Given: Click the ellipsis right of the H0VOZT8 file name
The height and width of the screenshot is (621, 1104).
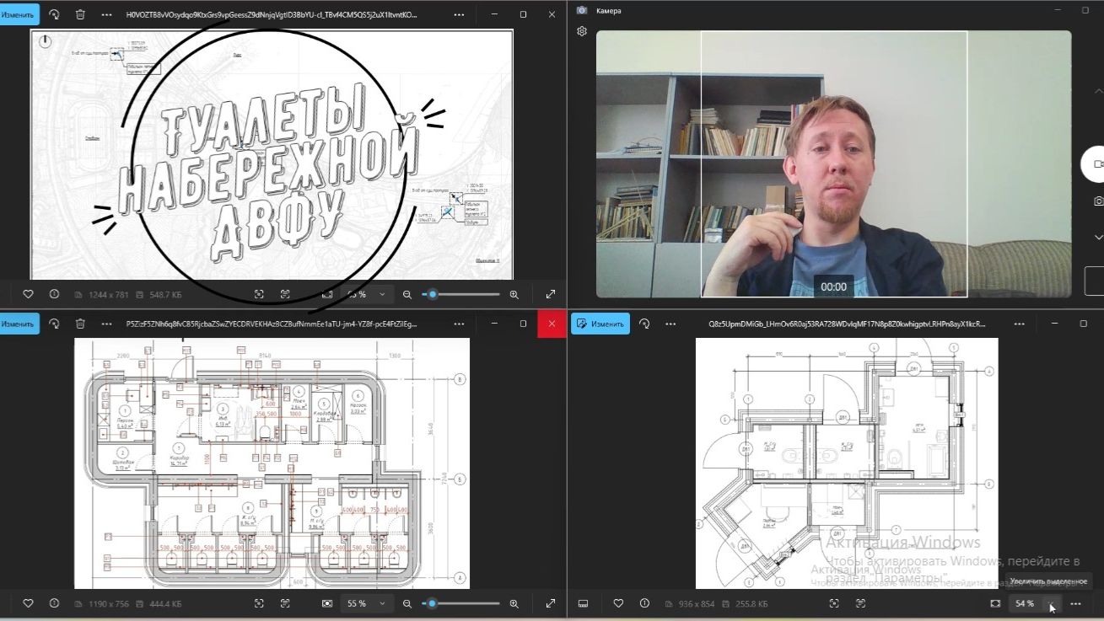Looking at the screenshot, I should click(459, 14).
